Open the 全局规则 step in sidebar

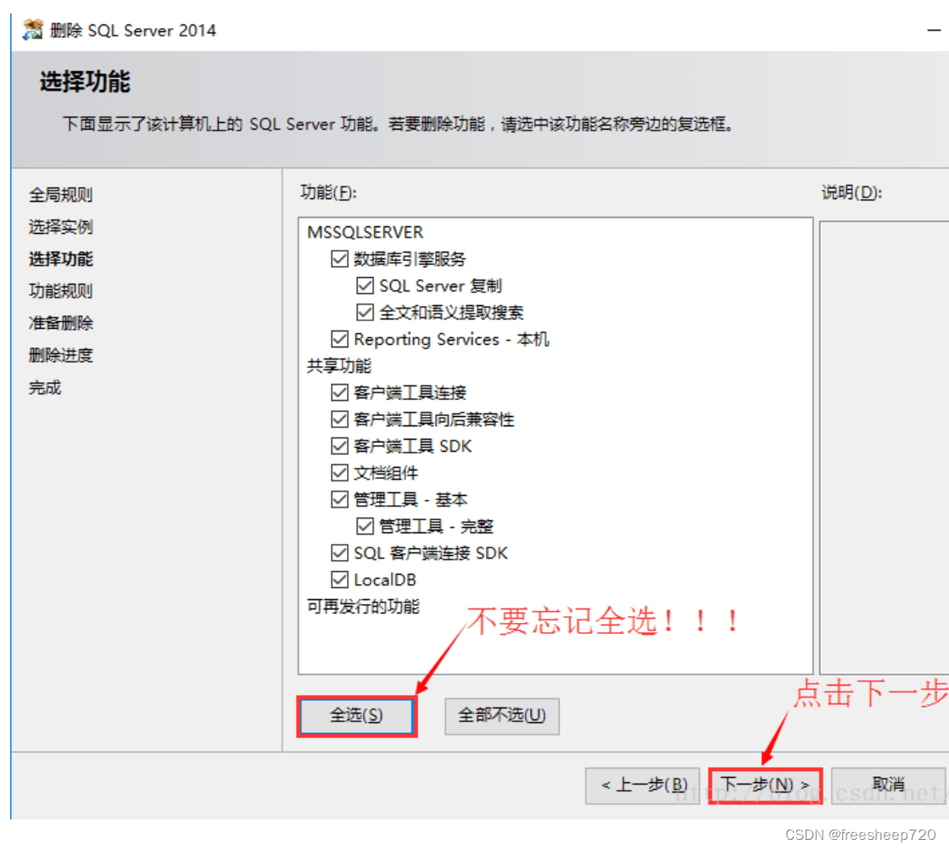(x=60, y=195)
